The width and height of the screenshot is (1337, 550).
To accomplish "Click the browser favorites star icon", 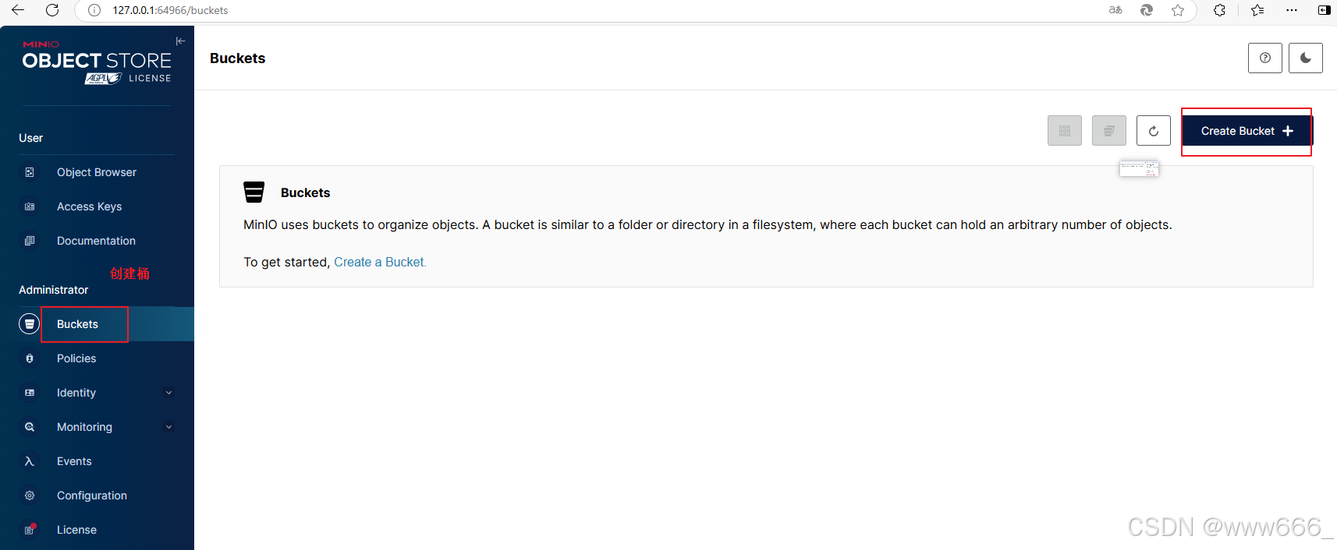I will (1178, 10).
